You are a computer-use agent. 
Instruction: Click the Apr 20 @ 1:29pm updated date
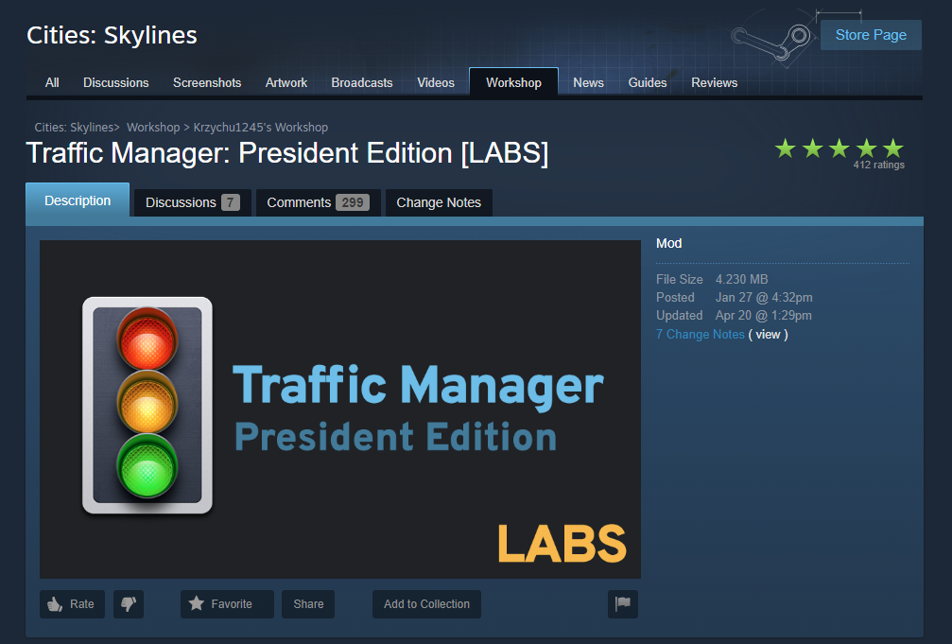pos(763,315)
